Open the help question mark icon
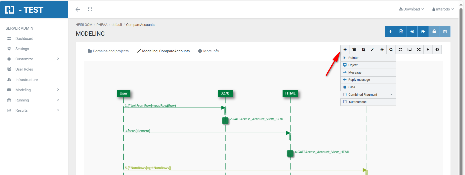 click(x=437, y=50)
